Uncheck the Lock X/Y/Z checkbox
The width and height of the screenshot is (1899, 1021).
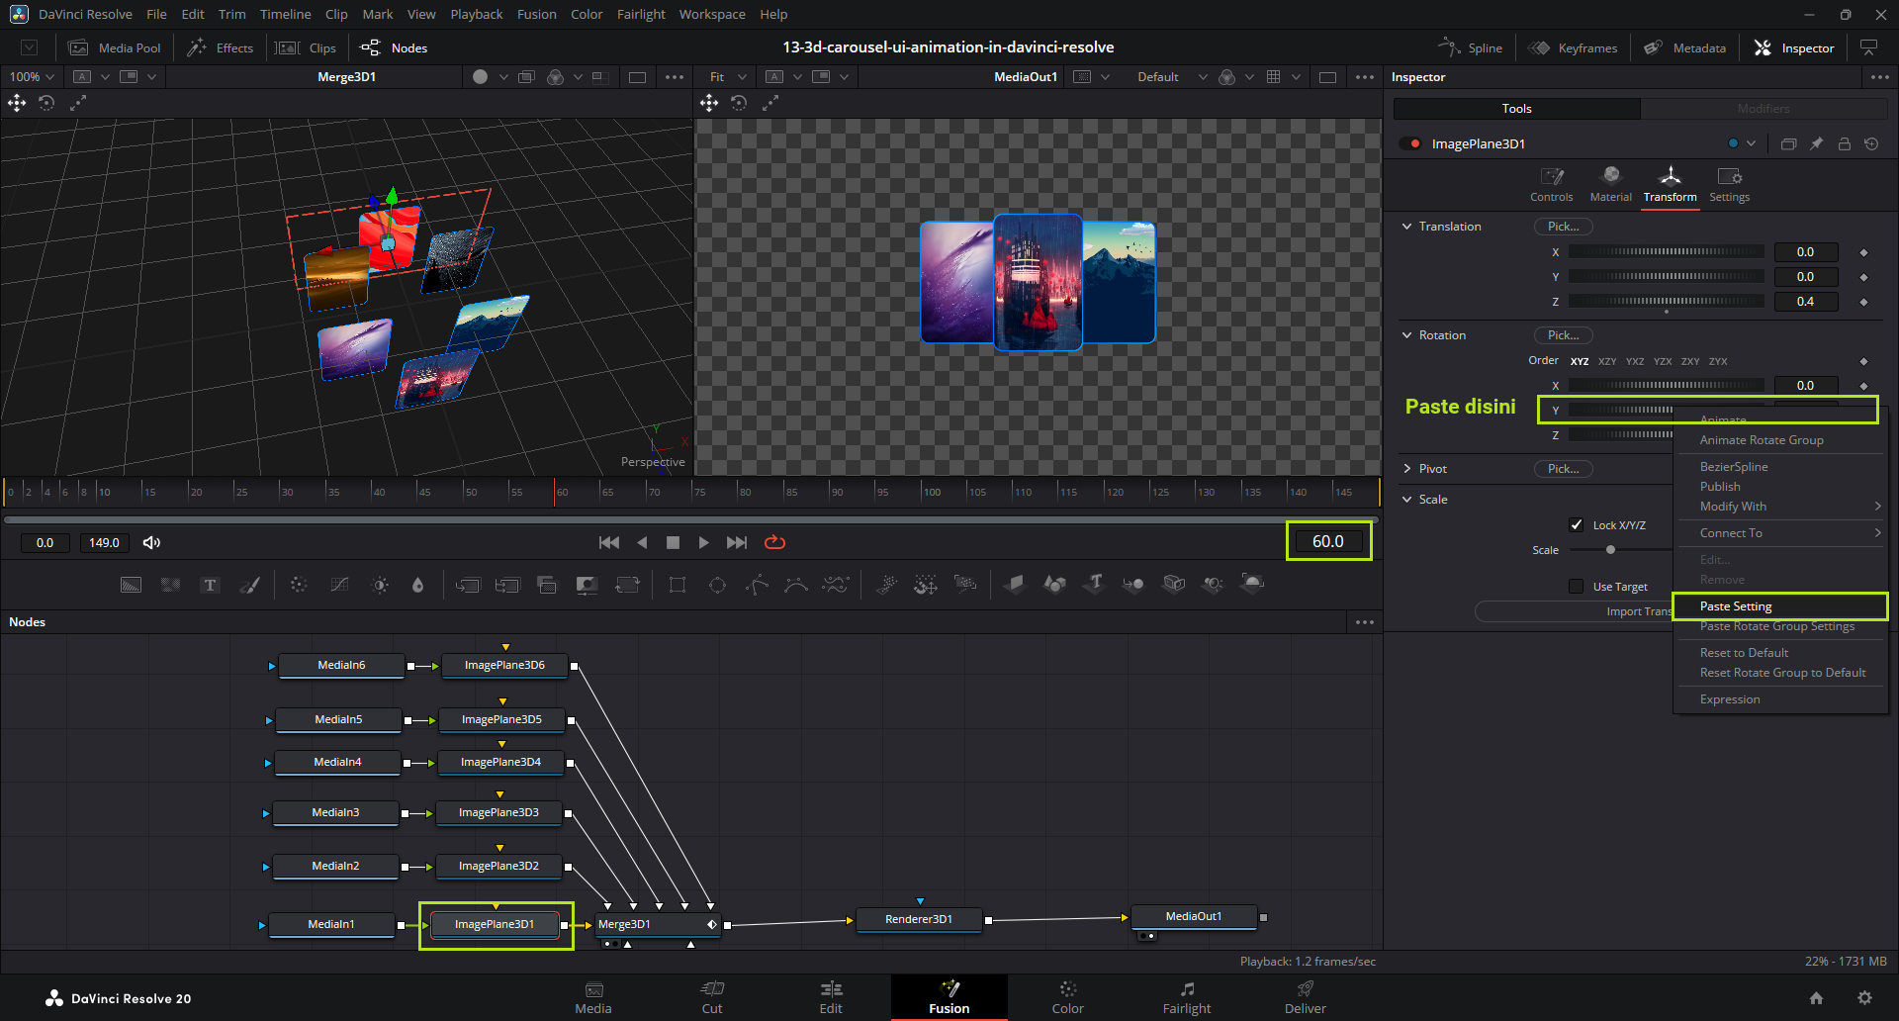1577,525
